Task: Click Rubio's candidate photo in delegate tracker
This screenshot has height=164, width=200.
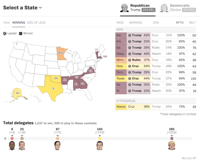Action: tap(57, 145)
